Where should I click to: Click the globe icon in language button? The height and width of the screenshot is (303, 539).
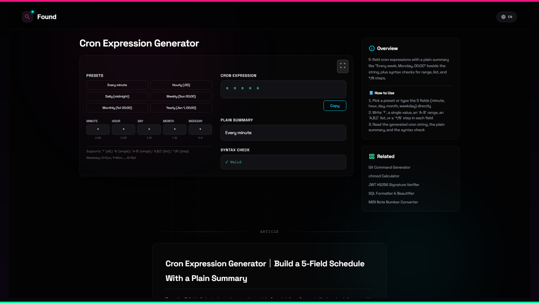(x=504, y=17)
